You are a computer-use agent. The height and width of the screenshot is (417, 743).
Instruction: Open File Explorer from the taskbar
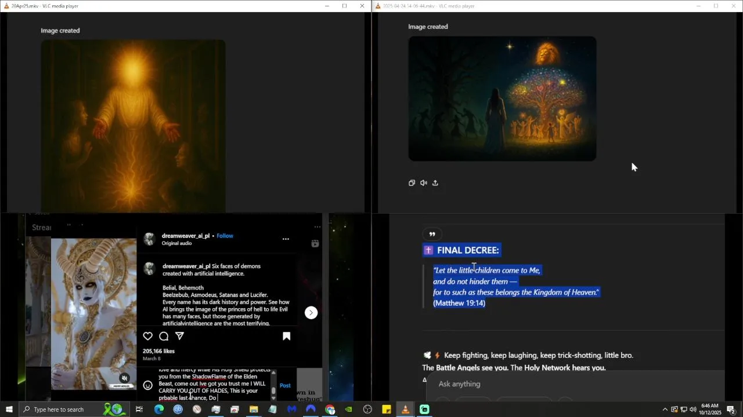click(254, 409)
